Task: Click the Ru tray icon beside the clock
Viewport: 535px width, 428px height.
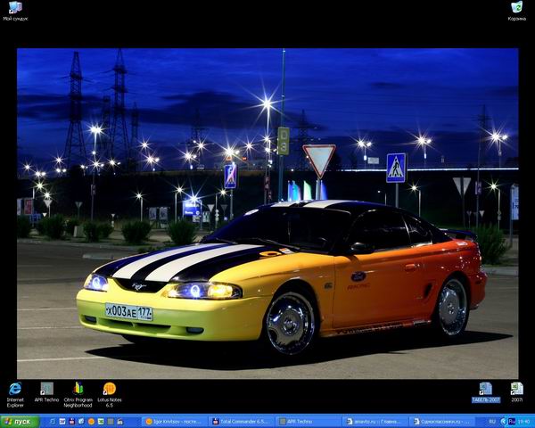Action: pos(511,422)
